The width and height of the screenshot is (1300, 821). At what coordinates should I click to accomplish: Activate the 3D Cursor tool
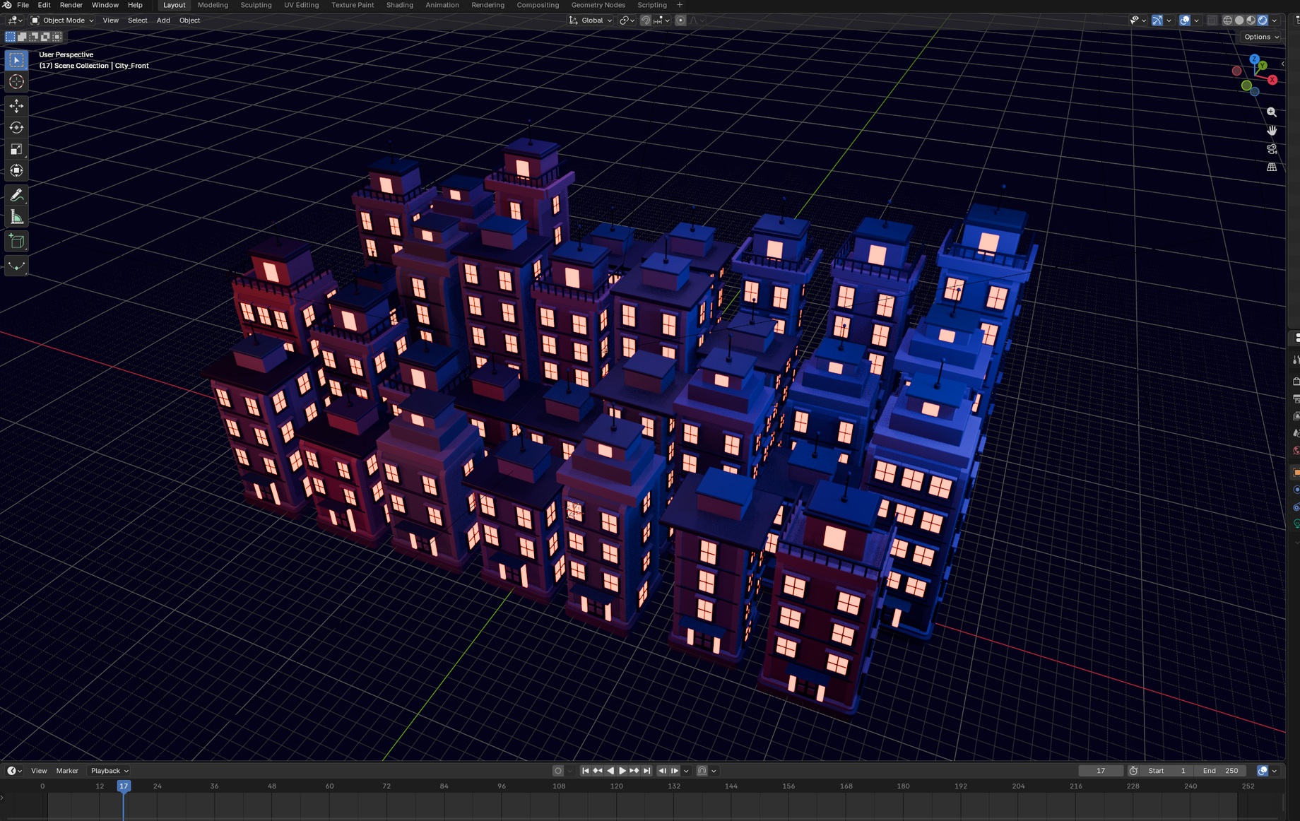coord(16,82)
